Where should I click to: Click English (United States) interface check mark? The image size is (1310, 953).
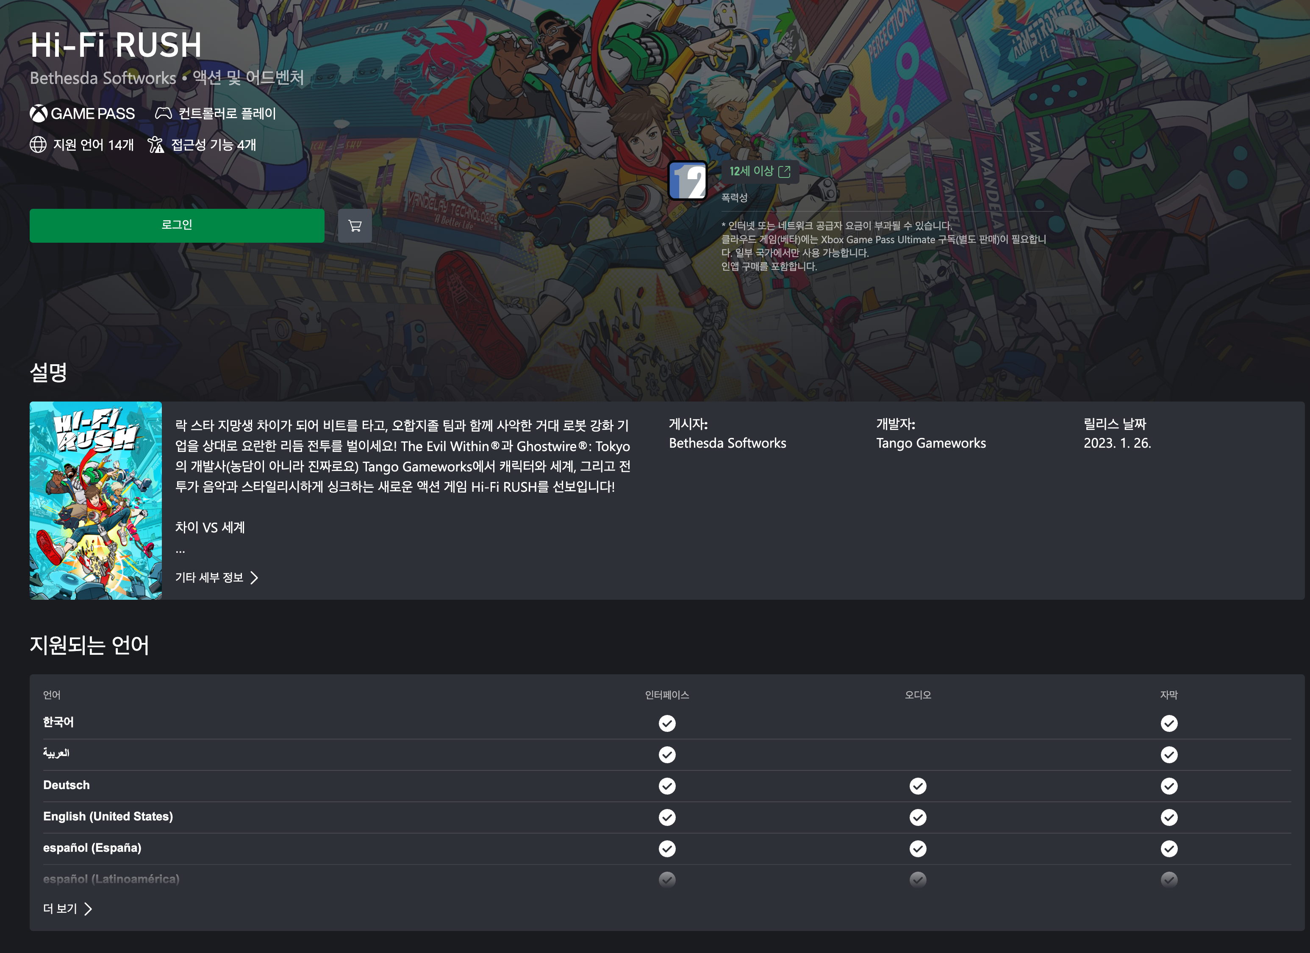point(667,817)
